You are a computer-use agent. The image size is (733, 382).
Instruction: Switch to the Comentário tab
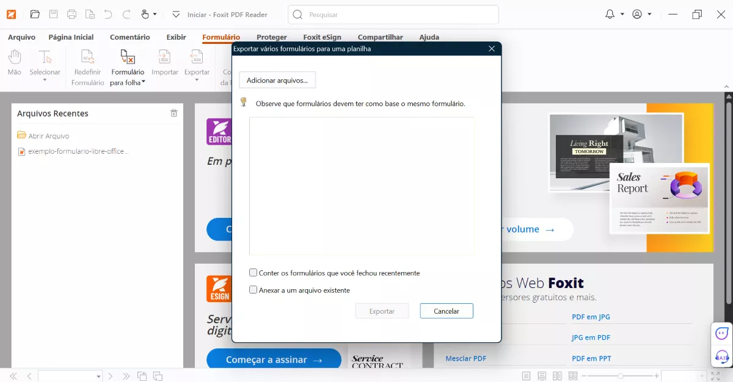click(129, 37)
